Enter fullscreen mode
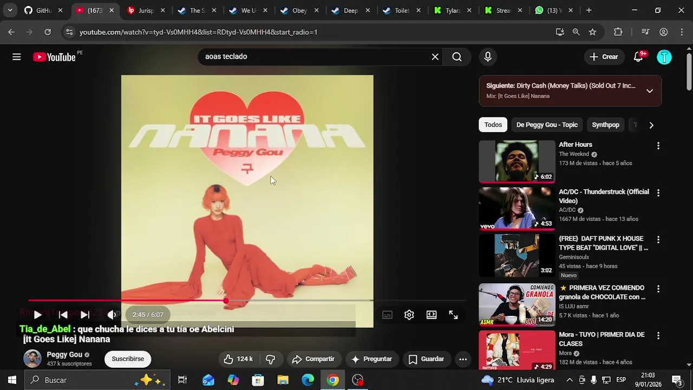693x390 pixels. tap(453, 315)
